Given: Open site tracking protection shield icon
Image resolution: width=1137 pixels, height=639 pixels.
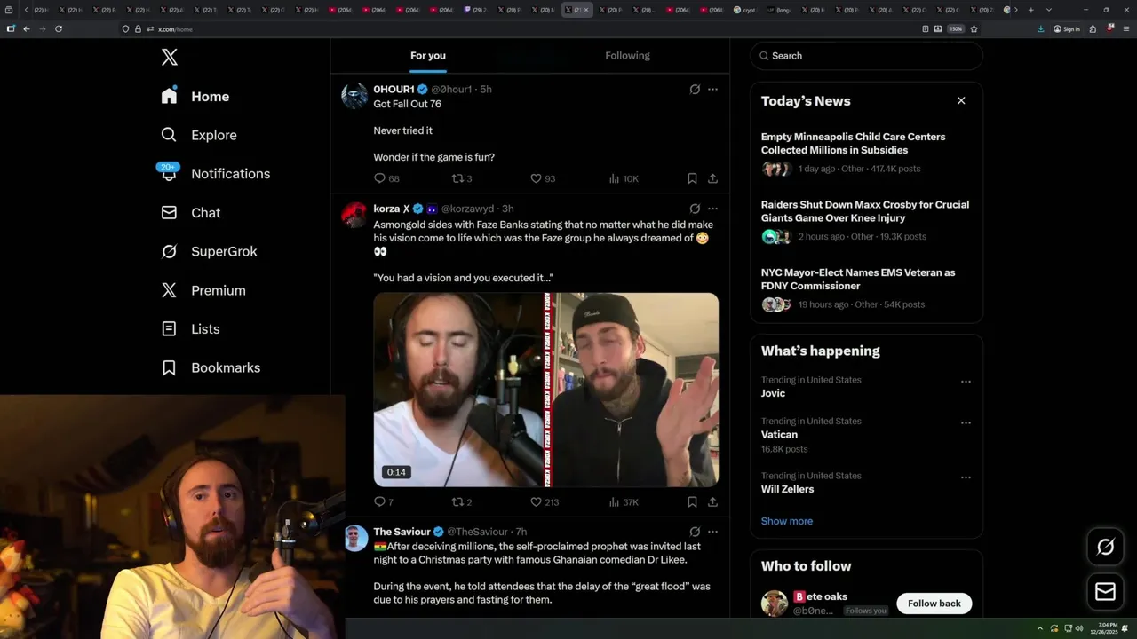Looking at the screenshot, I should point(125,29).
